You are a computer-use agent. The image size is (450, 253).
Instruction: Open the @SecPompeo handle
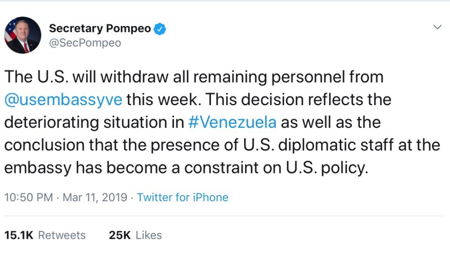[85, 43]
